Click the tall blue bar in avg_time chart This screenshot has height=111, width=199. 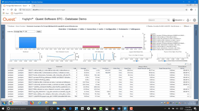point(28,43)
